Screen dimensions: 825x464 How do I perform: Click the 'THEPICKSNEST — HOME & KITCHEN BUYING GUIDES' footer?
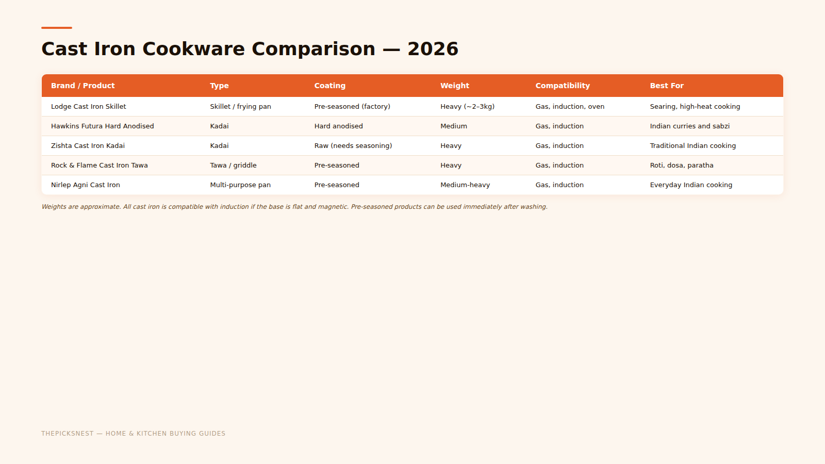coord(134,434)
